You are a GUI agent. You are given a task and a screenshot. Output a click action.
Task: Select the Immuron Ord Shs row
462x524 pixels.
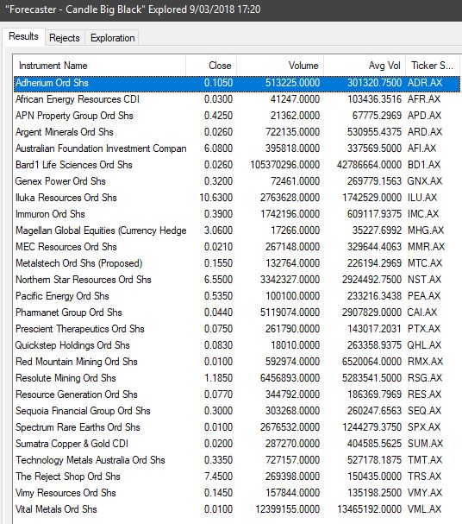(x=237, y=214)
